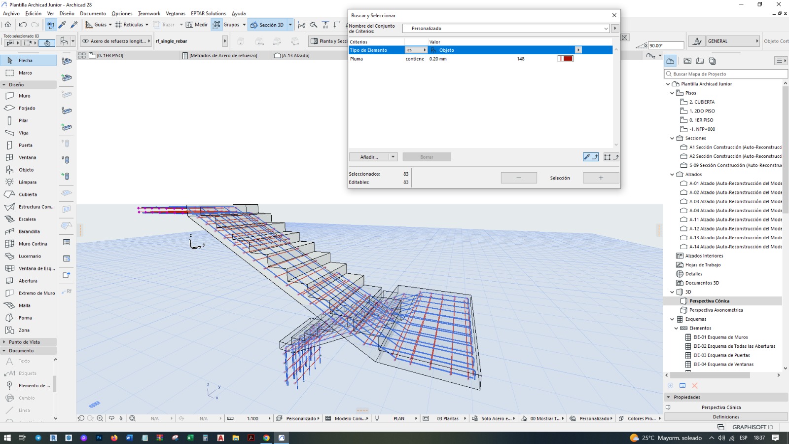This screenshot has height=444, width=789.
Task: Toggle Sección 3D cutting planes
Action: (x=267, y=25)
